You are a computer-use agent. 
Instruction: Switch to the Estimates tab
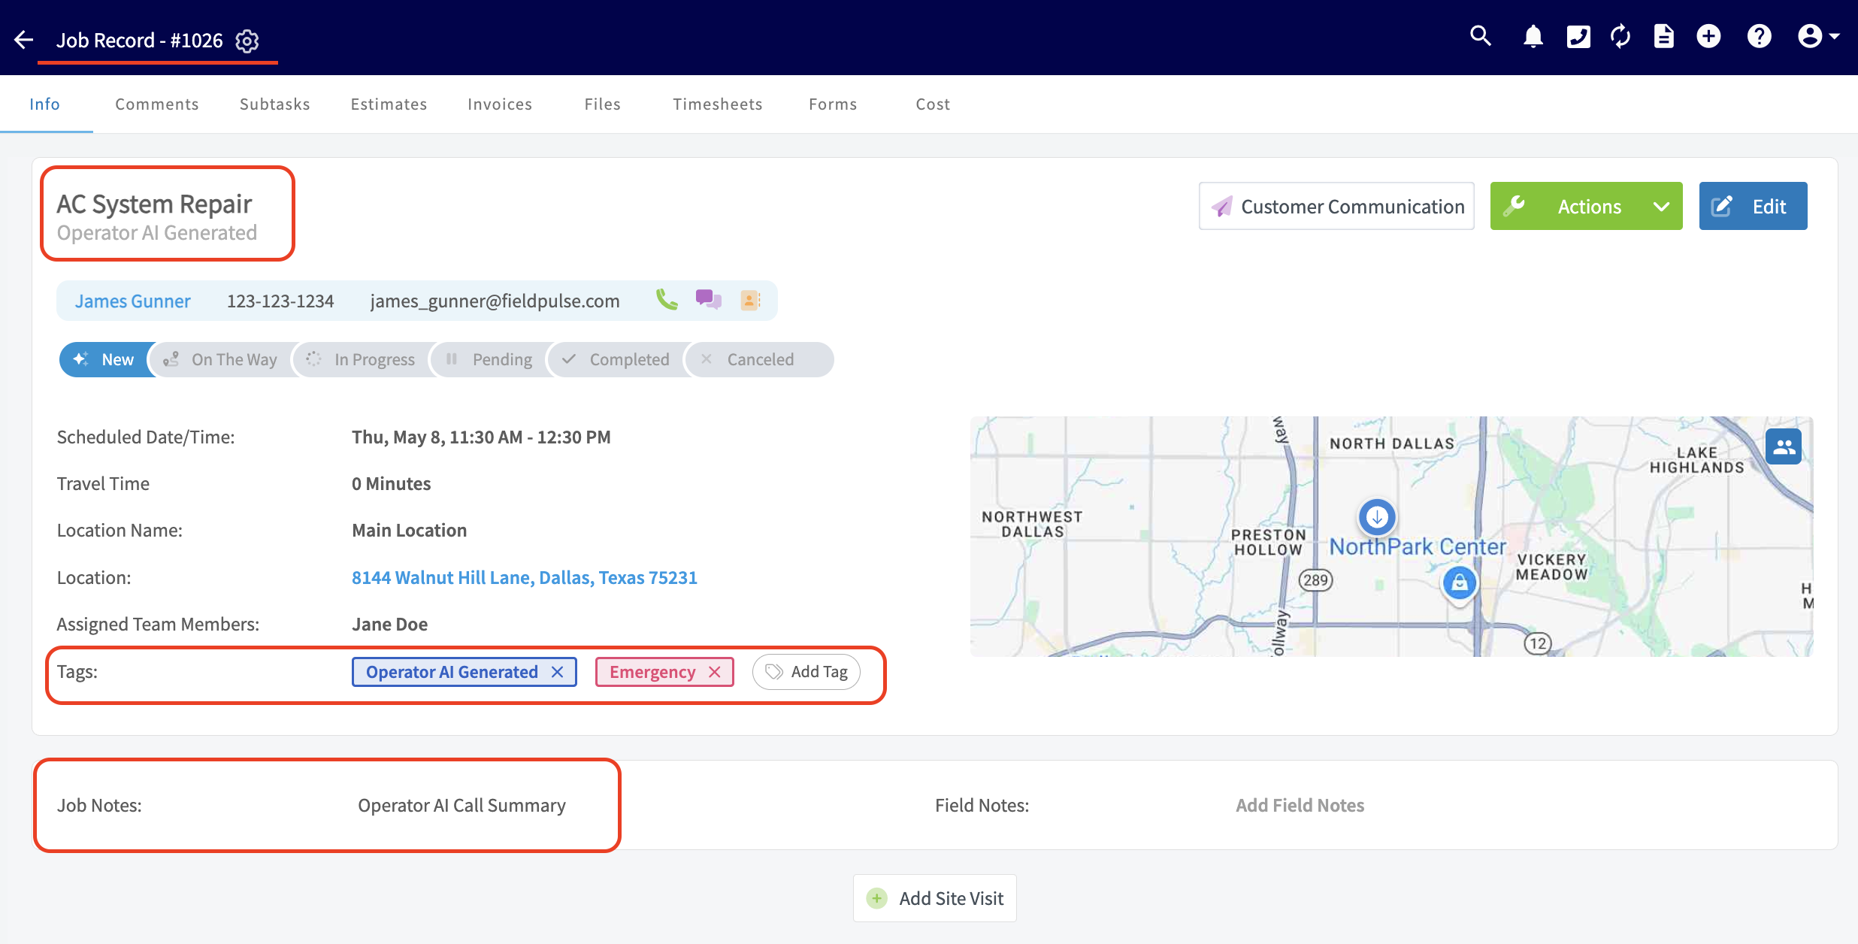[x=389, y=104]
